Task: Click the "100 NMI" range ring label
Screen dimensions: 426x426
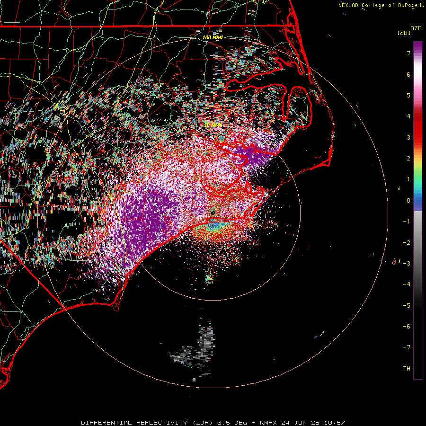Action: pos(213,37)
